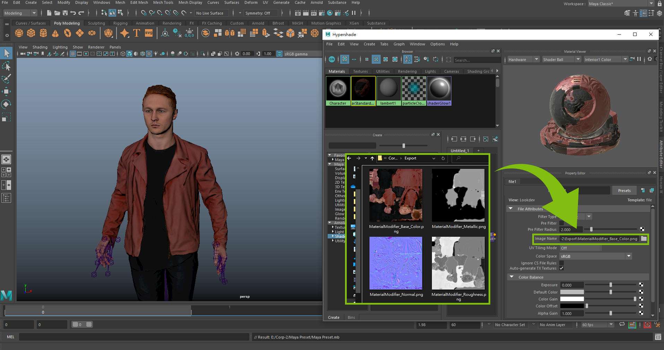
Task: Click the freeze transformations snowflake icon
Action: pos(189,33)
